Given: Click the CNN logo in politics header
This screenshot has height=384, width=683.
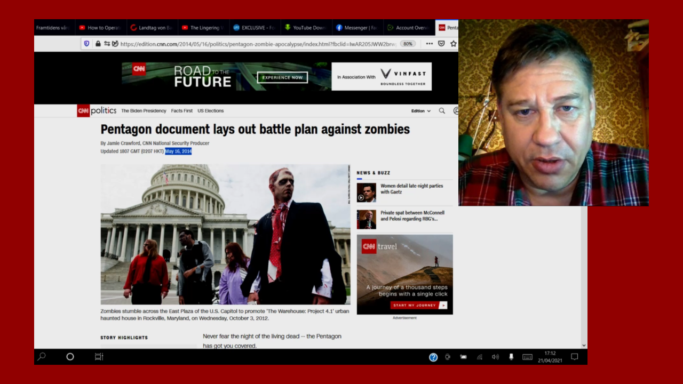Looking at the screenshot, I should [x=83, y=110].
